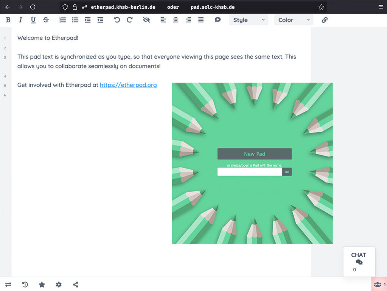Open the Color dropdown
Viewport: 387px width, 291px height.
pos(294,20)
